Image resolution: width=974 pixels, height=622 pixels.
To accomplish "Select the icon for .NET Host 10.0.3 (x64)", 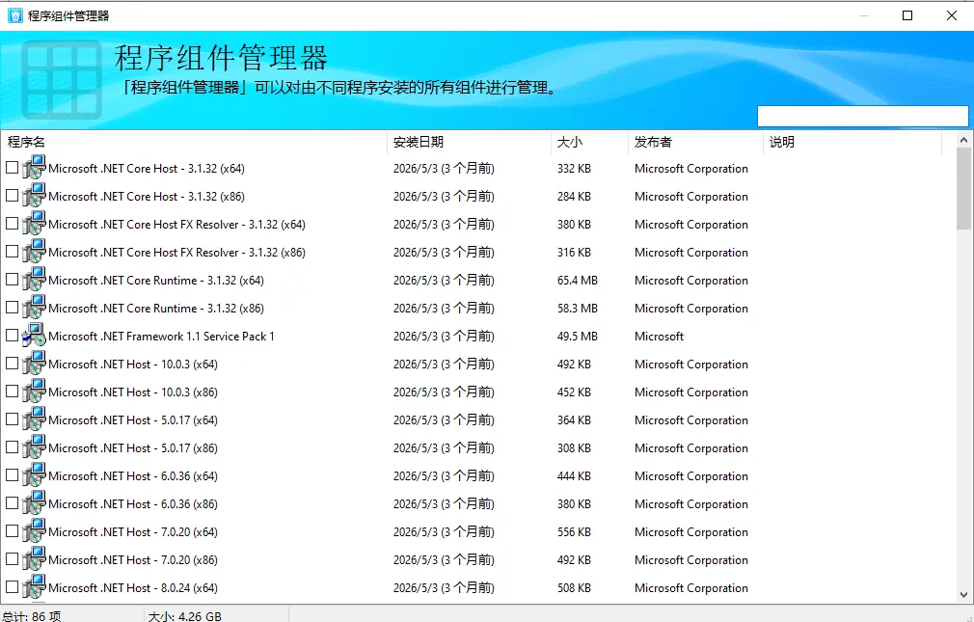I will (x=34, y=364).
